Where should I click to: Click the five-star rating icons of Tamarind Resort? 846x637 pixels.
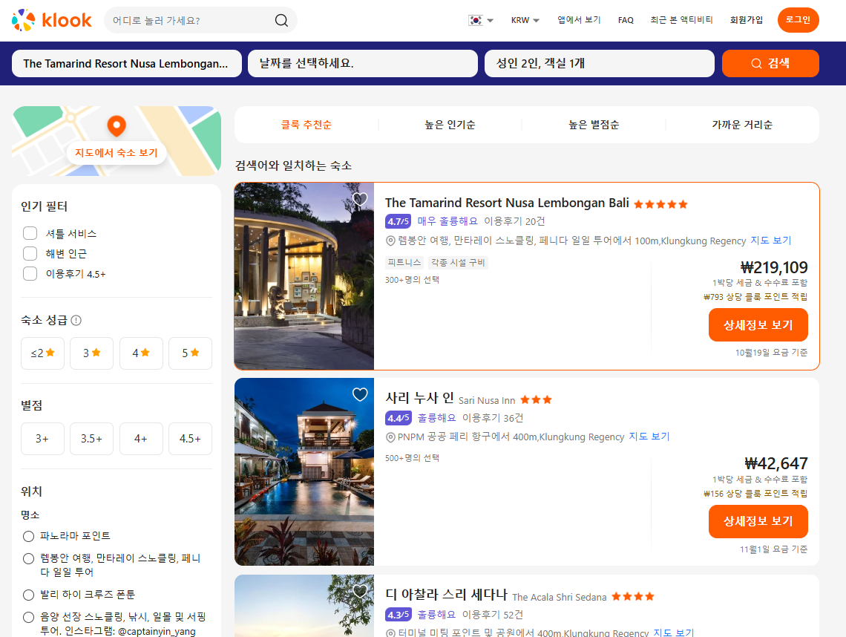coord(660,204)
